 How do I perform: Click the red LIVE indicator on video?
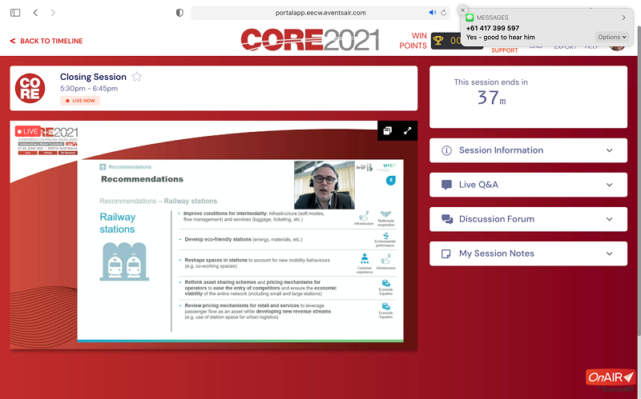[x=28, y=131]
